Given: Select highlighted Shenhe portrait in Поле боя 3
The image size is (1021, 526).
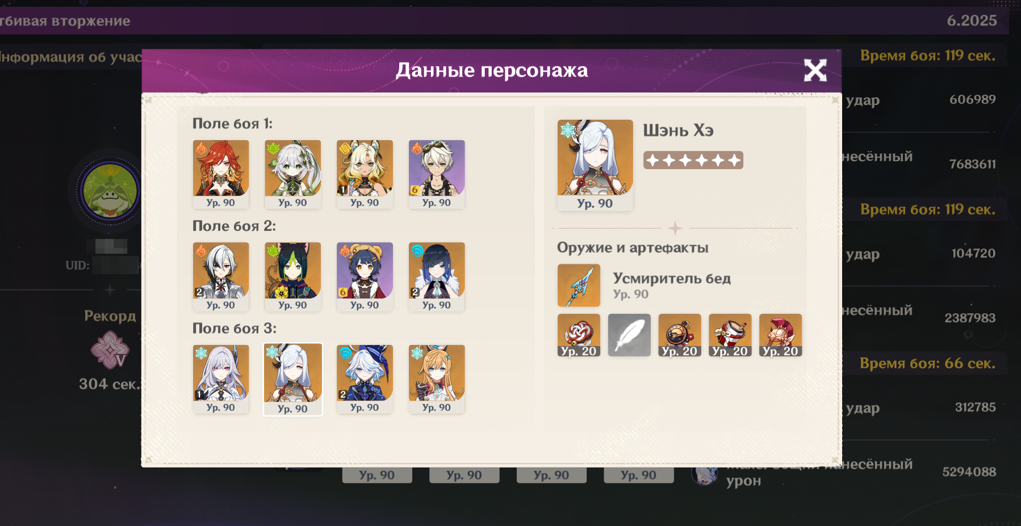Looking at the screenshot, I should pos(293,379).
